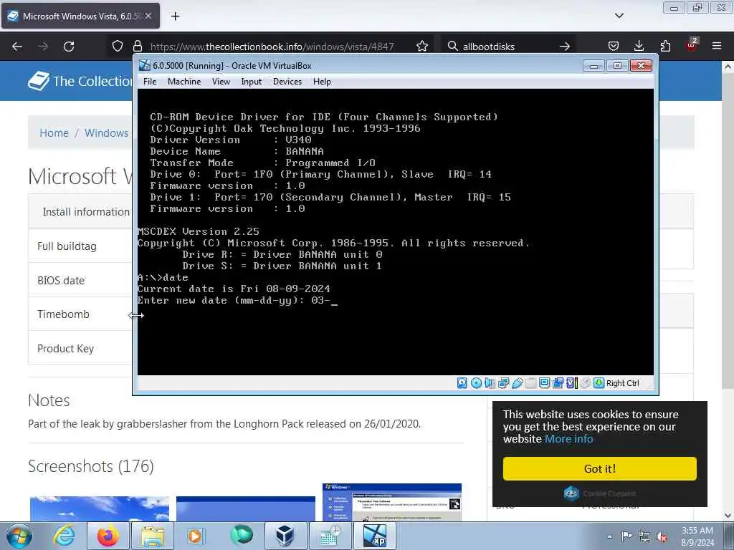This screenshot has height=550, width=734.
Task: Switch to XP virtual machine taskbar icon
Action: point(376,536)
